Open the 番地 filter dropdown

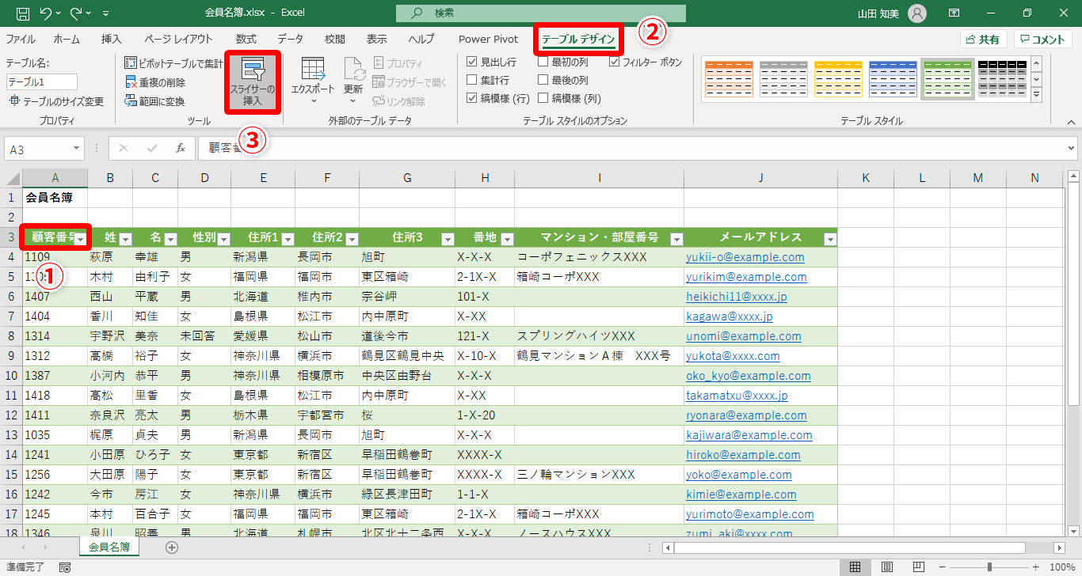(x=507, y=238)
